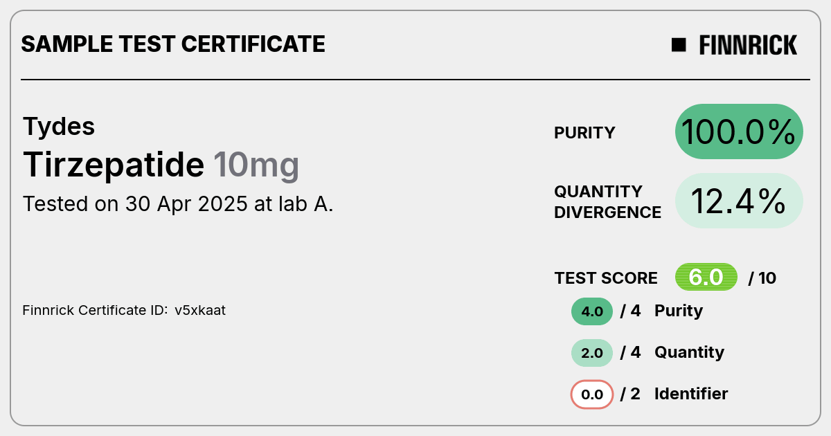Viewport: 831px width, 436px height.
Task: Click the tested on 30 Apr 2025 line
Action: coord(178,204)
